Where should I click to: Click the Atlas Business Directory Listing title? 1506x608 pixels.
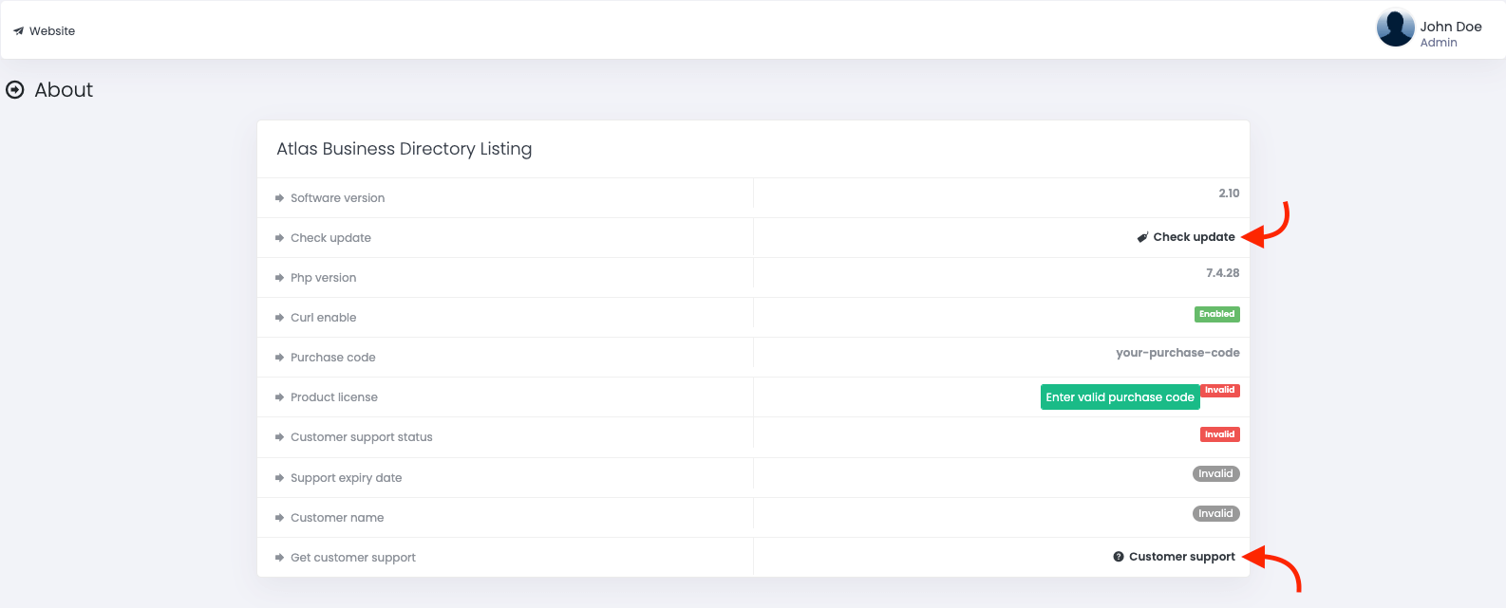405,149
